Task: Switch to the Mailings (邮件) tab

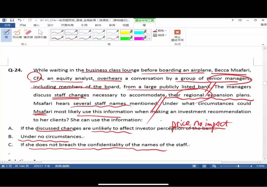Action: [98, 25]
